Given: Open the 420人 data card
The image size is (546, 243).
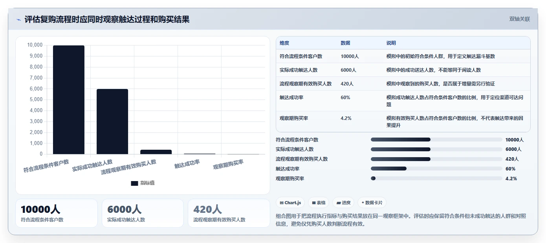Looking at the screenshot, I should 229,213.
